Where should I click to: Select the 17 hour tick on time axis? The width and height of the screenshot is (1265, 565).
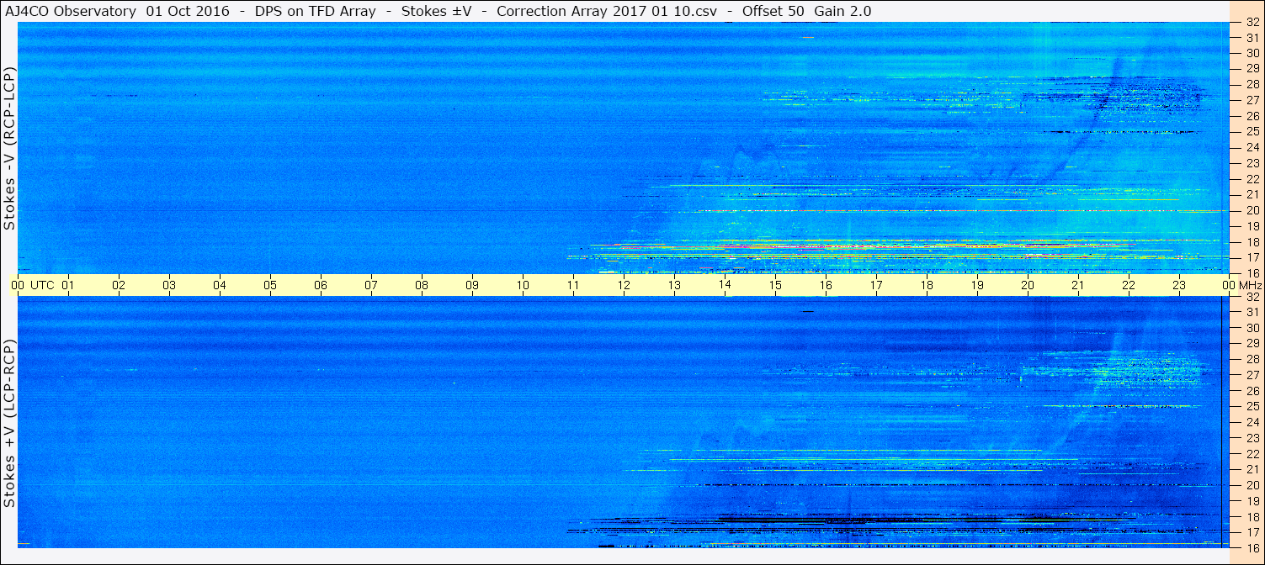tap(876, 285)
